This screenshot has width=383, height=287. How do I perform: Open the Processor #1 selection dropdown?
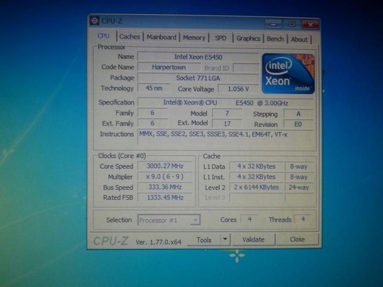coord(169,220)
